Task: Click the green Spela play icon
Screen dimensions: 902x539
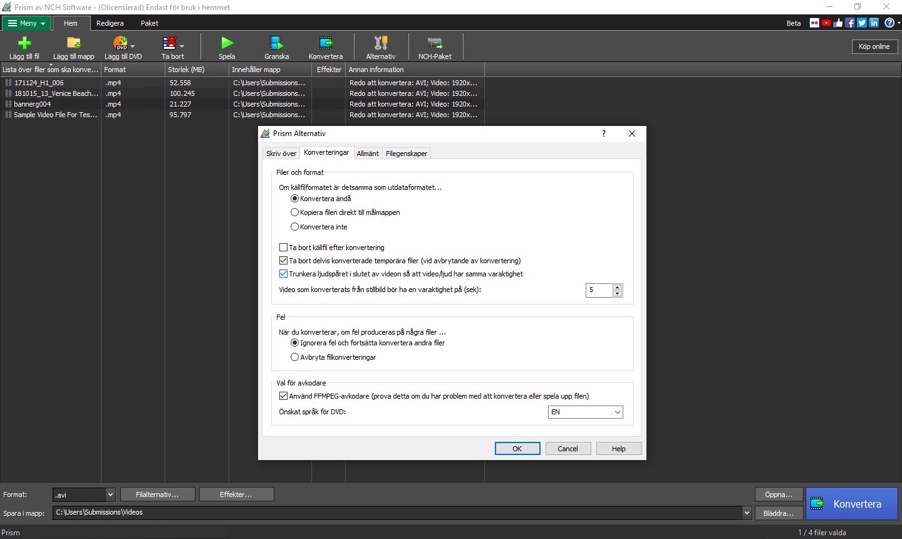Action: 227,43
